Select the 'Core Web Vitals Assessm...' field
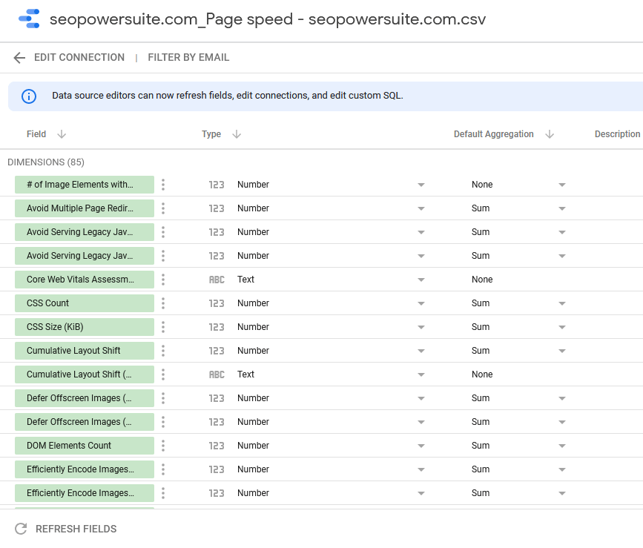Image resolution: width=643 pixels, height=548 pixels. [85, 280]
